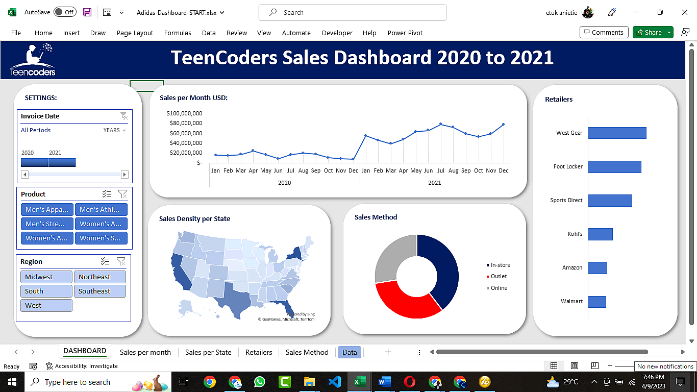Clear filter icon on Product slicer

(x=122, y=194)
